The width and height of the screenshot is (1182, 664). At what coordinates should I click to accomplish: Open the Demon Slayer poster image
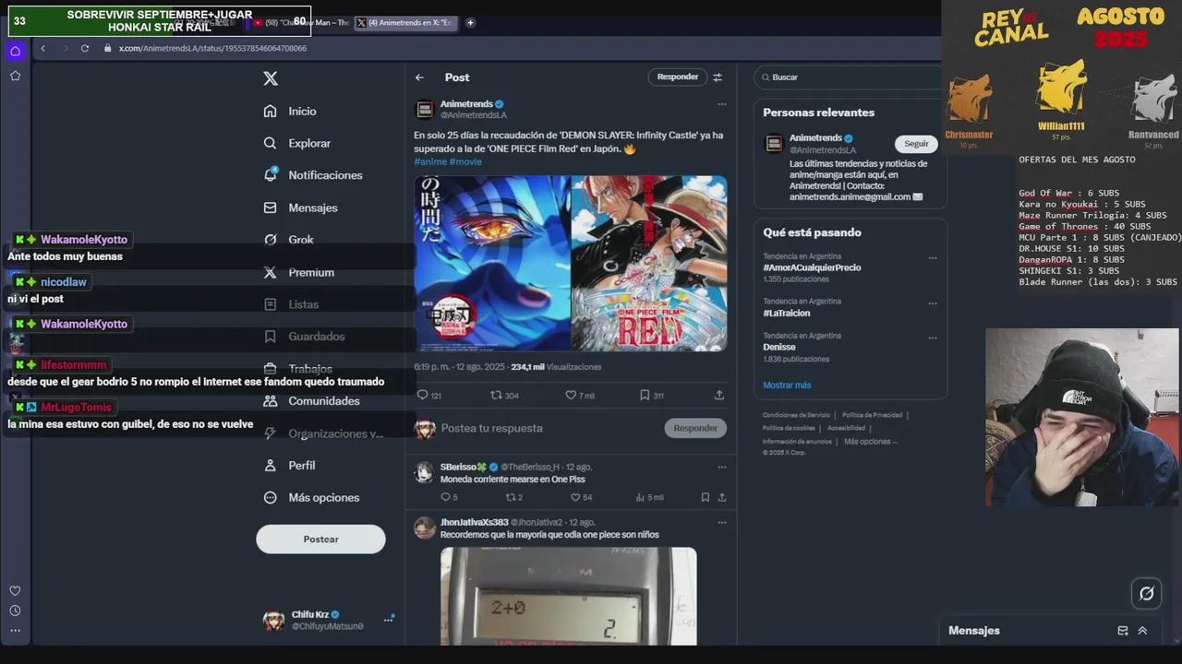[491, 264]
